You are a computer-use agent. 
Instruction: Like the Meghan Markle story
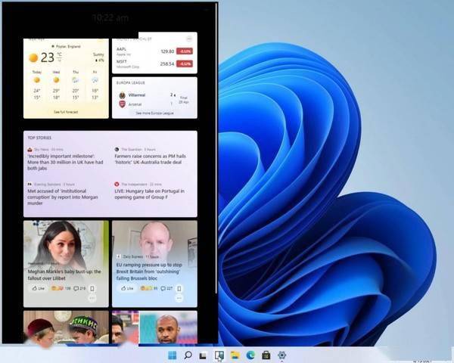click(39, 288)
